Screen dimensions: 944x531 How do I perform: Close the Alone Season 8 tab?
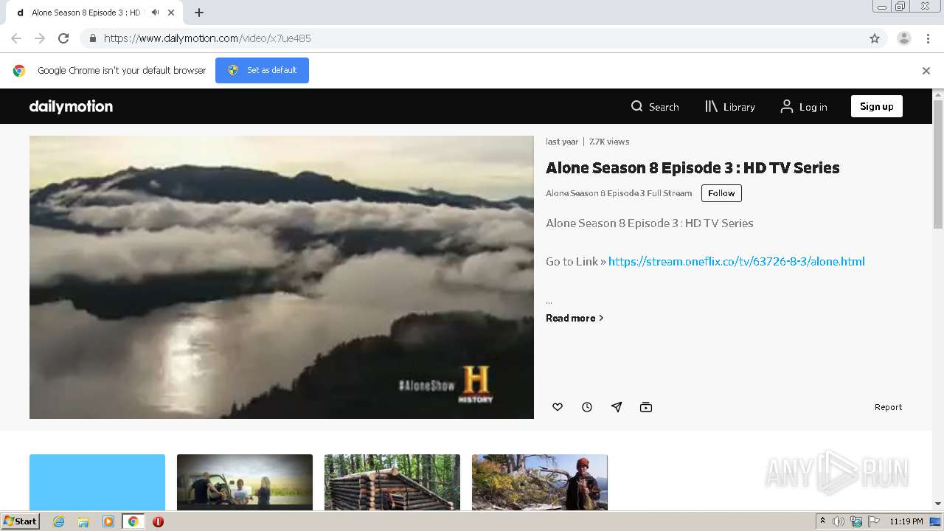(172, 13)
